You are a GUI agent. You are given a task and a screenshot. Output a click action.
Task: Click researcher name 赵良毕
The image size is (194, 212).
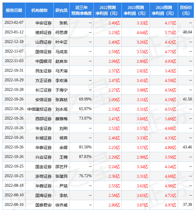pyautogui.click(x=61, y=61)
